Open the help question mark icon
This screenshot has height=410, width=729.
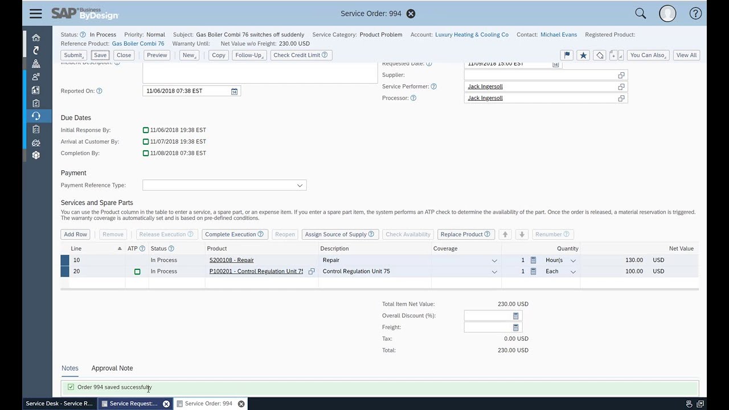[695, 14]
